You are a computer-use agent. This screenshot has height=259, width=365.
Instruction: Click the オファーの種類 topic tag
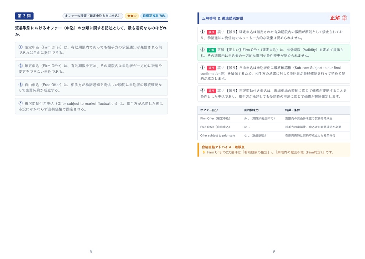tap(93, 16)
